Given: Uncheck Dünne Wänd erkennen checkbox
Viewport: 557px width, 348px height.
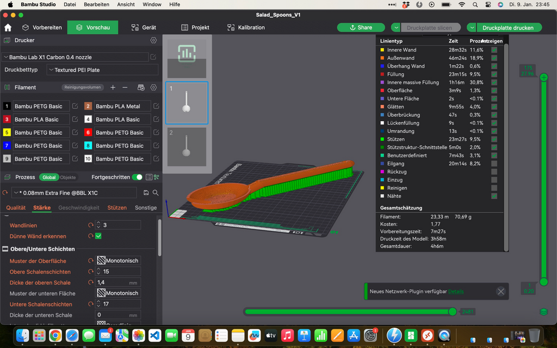Looking at the screenshot, I should point(98,236).
